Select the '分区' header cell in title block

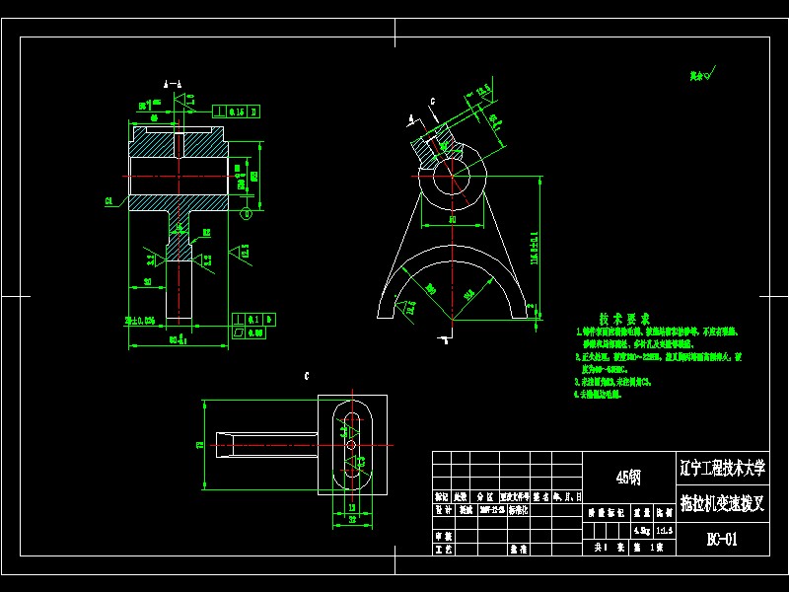click(x=485, y=497)
